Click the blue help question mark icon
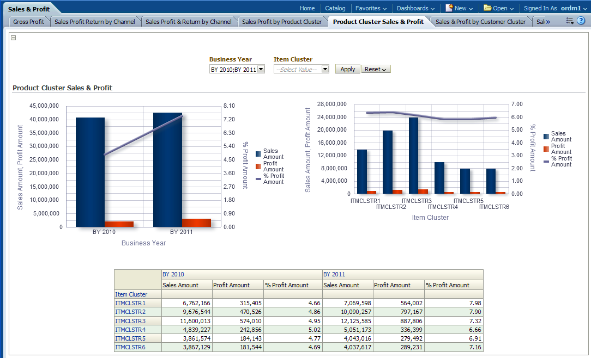 click(x=581, y=21)
